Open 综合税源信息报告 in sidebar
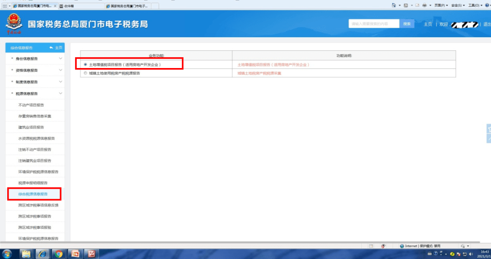Image resolution: width=491 pixels, height=259 pixels. tap(33, 194)
